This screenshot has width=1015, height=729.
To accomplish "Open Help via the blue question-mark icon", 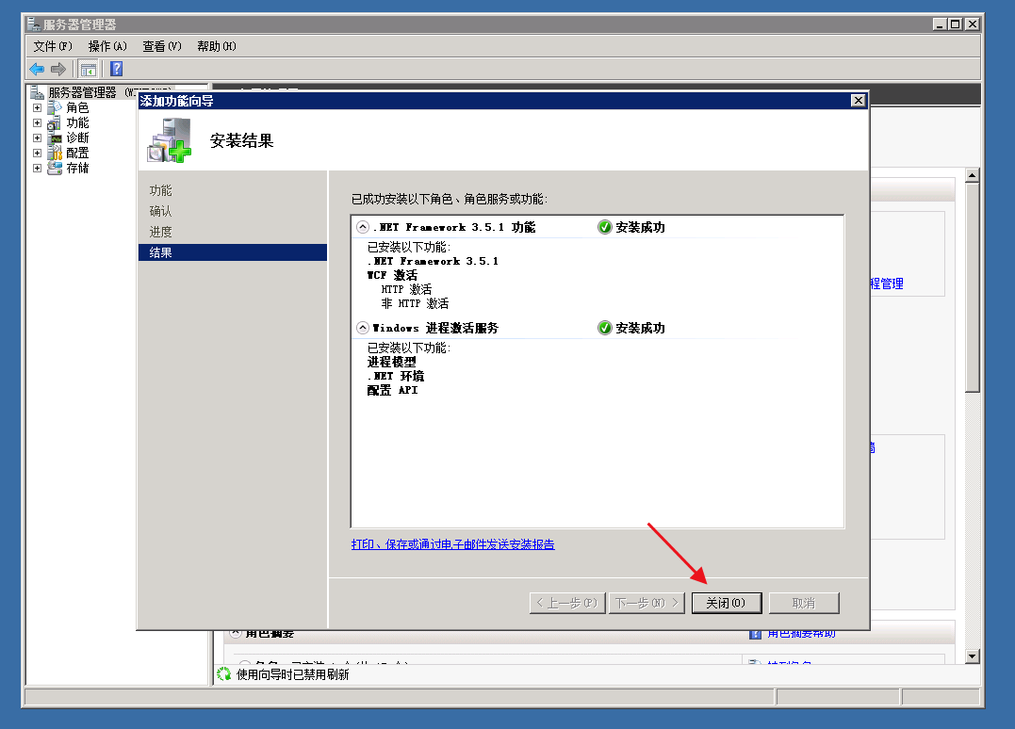I will (x=116, y=69).
